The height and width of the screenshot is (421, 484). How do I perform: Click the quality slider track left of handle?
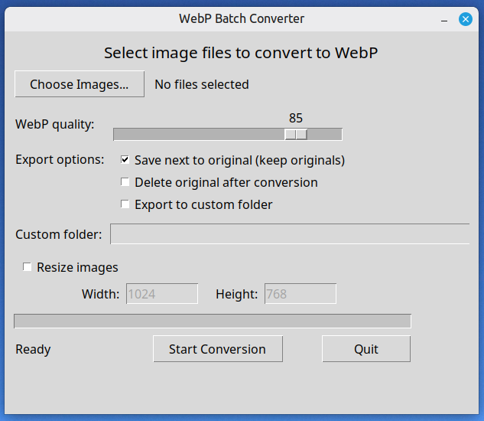[199, 135]
